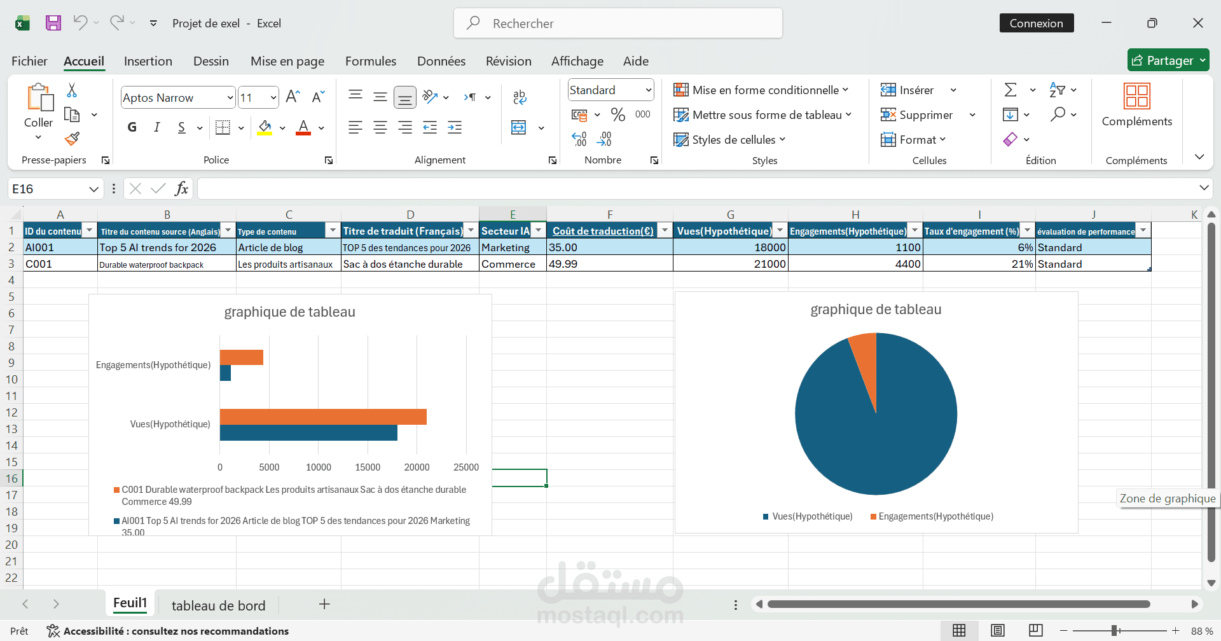Add a decimal place
The image size is (1221, 641).
point(579,139)
